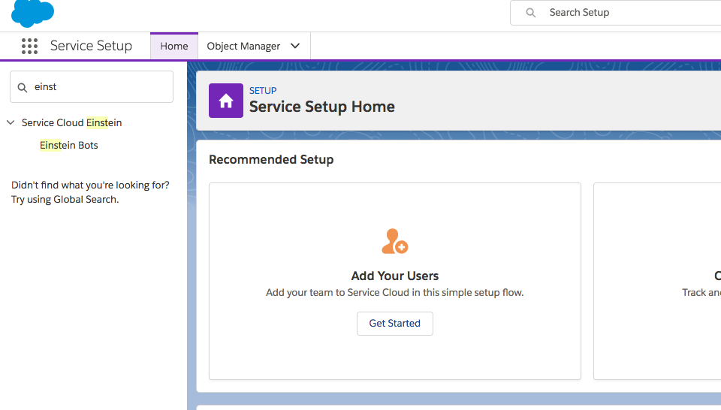Select Service Cloud Einstein tree item
Screen dimensions: 721x410
pyautogui.click(x=72, y=122)
